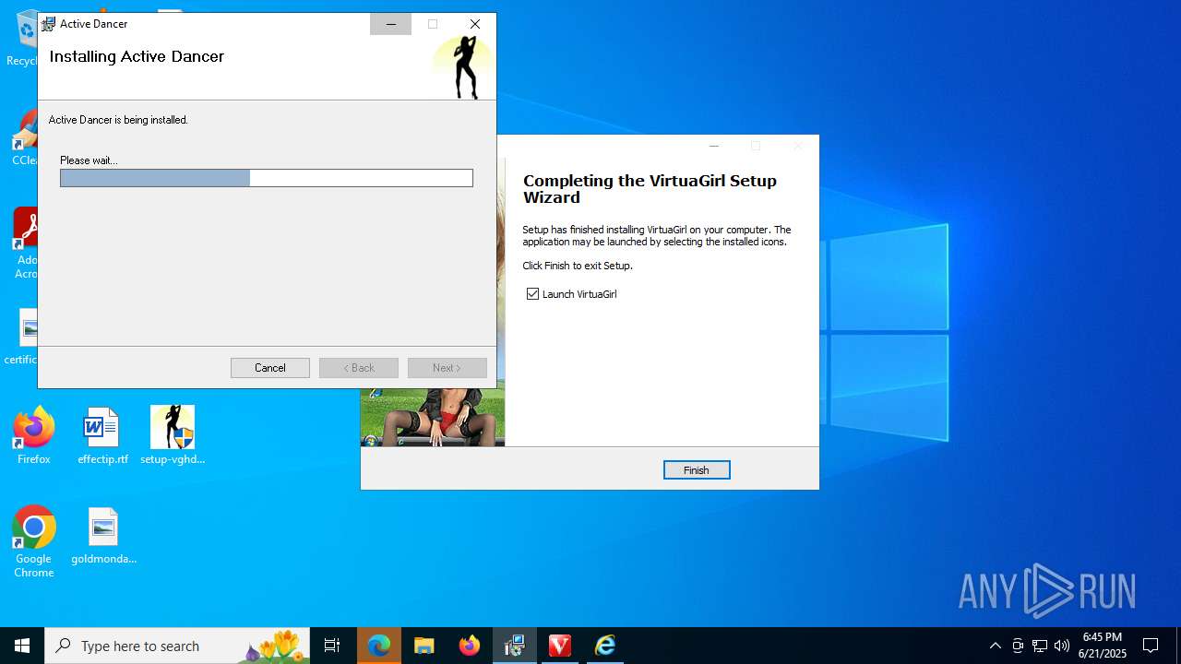The width and height of the screenshot is (1181, 664).
Task: Click Cancel in Active Dancer installer
Action: (x=270, y=368)
